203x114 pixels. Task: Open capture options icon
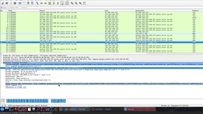click(x=15, y=3)
